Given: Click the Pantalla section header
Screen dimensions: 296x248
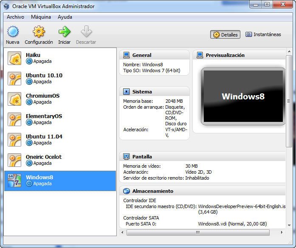Looking at the screenshot, I should (142, 157).
